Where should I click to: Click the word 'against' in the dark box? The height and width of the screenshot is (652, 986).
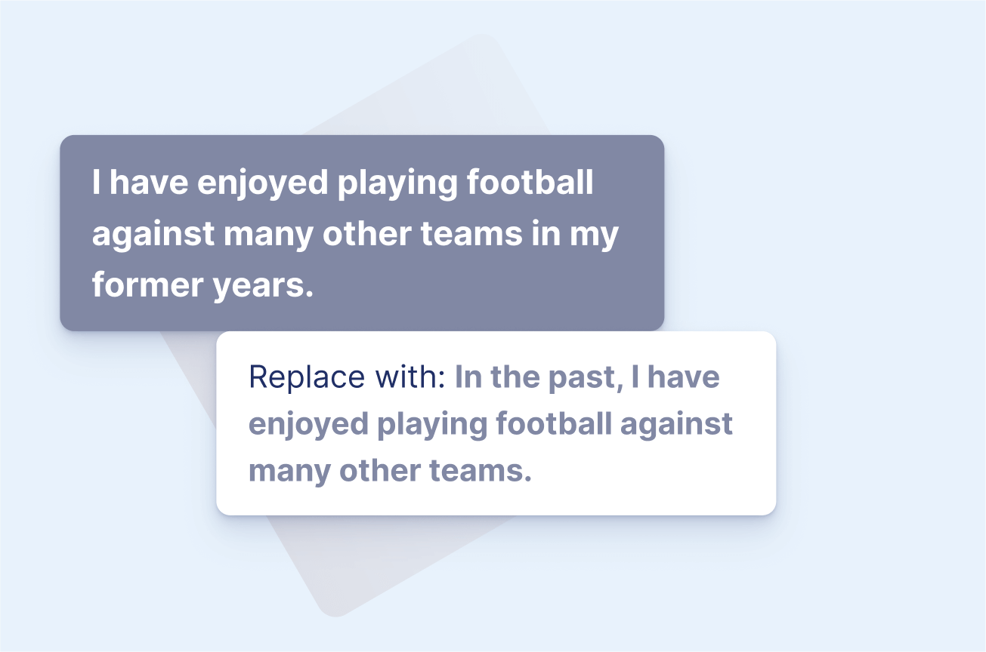[153, 235]
